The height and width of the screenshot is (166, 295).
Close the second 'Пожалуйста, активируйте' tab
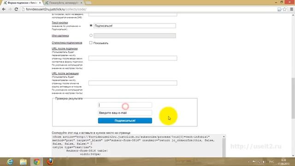tap(82, 3)
